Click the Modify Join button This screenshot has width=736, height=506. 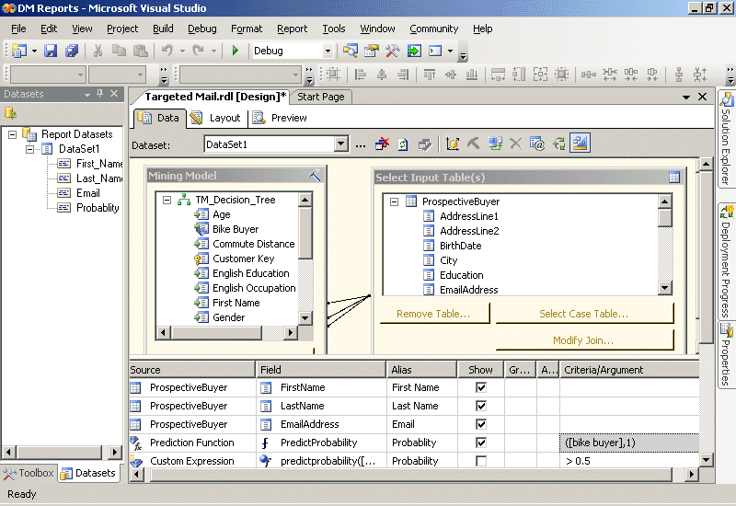584,340
